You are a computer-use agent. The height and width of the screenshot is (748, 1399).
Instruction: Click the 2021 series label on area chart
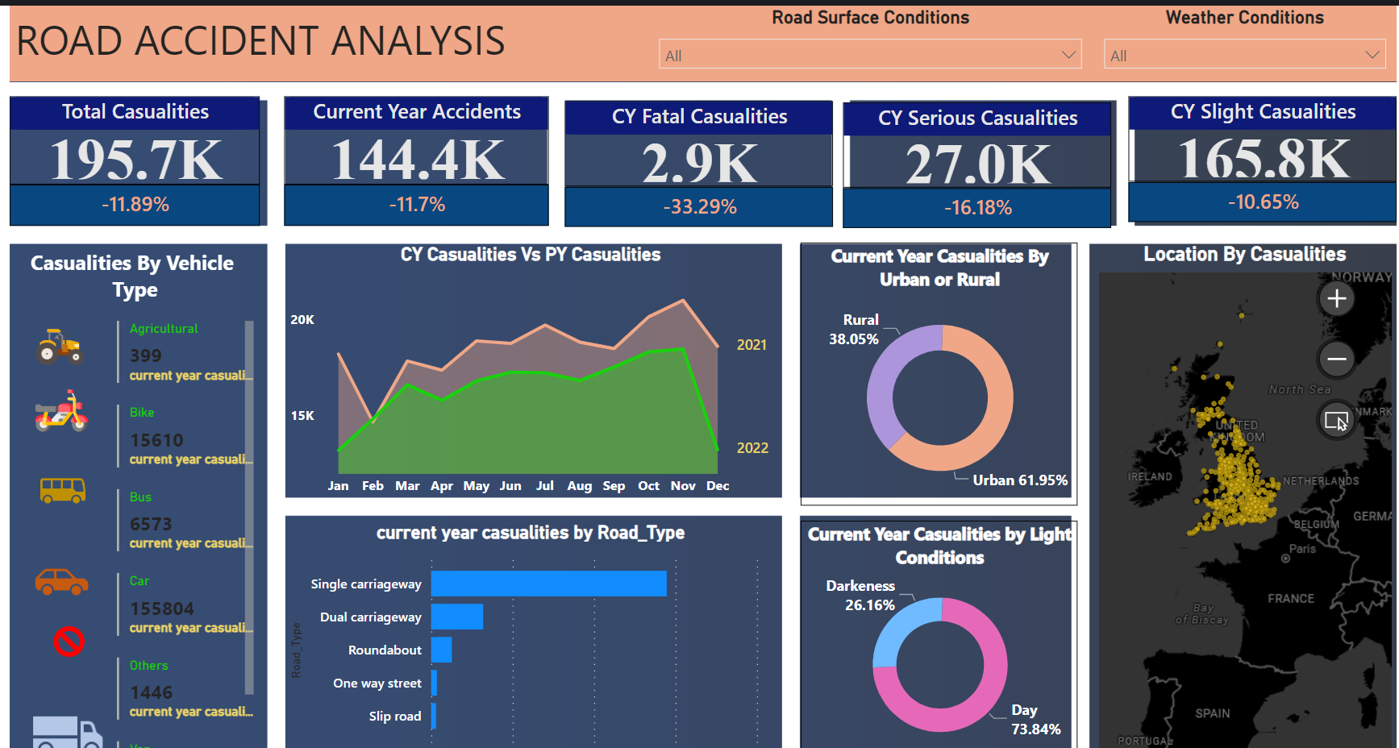point(752,345)
